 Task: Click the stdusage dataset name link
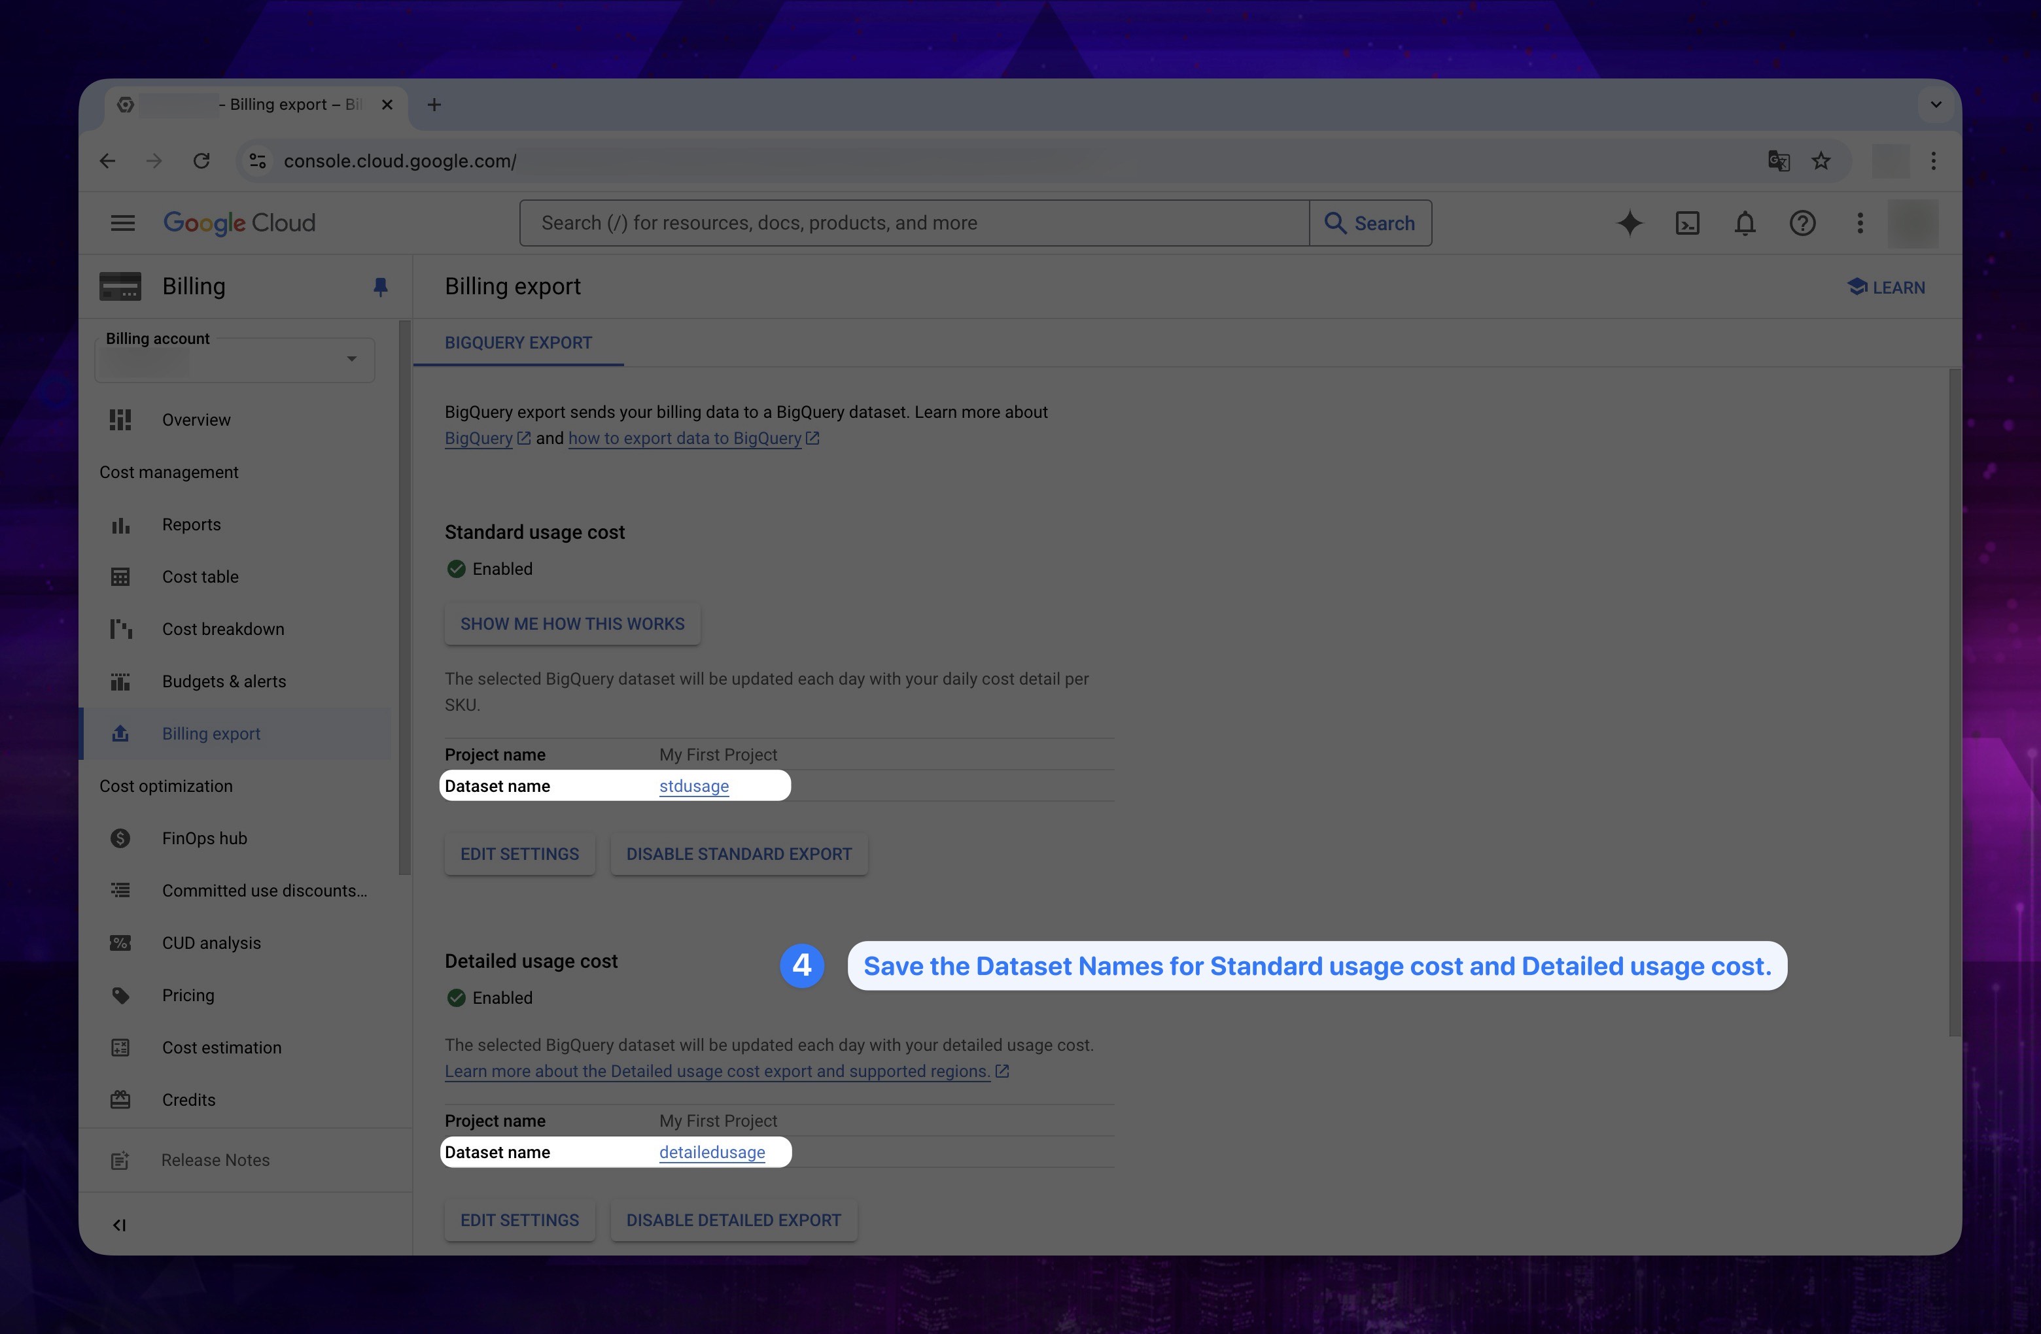693,785
